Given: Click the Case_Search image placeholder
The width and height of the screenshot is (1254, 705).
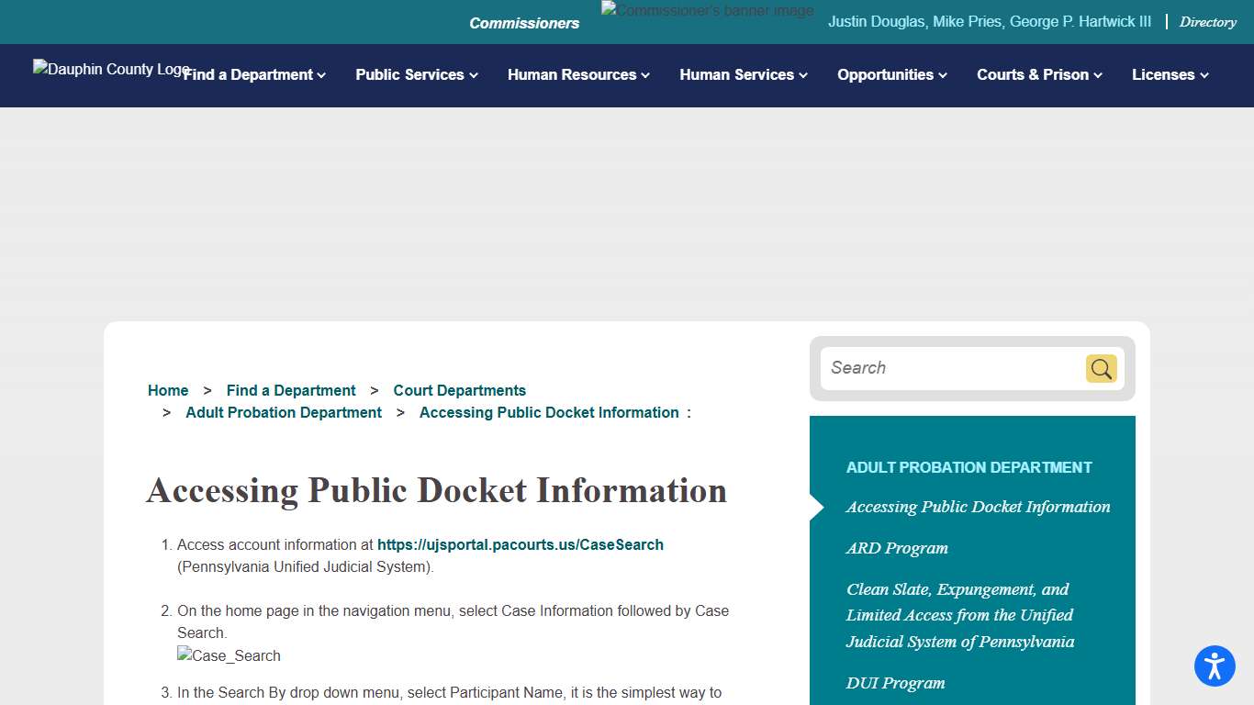Looking at the screenshot, I should click(x=229, y=655).
